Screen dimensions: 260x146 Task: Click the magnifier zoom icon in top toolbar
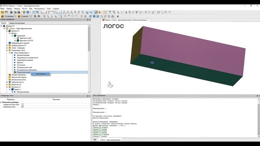click(38, 12)
